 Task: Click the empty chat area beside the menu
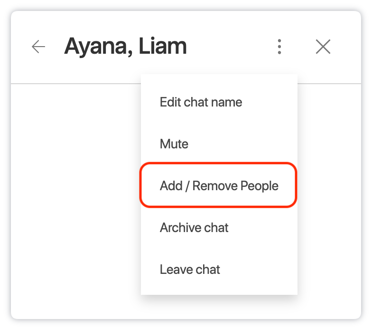[76, 201]
